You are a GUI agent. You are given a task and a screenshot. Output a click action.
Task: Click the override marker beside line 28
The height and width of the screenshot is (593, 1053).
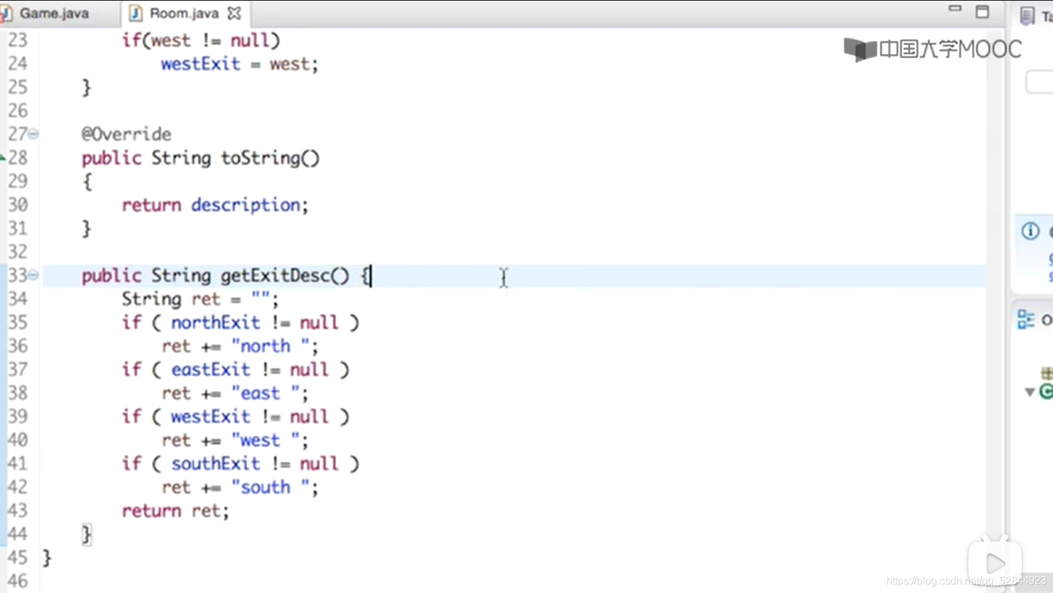[3, 158]
